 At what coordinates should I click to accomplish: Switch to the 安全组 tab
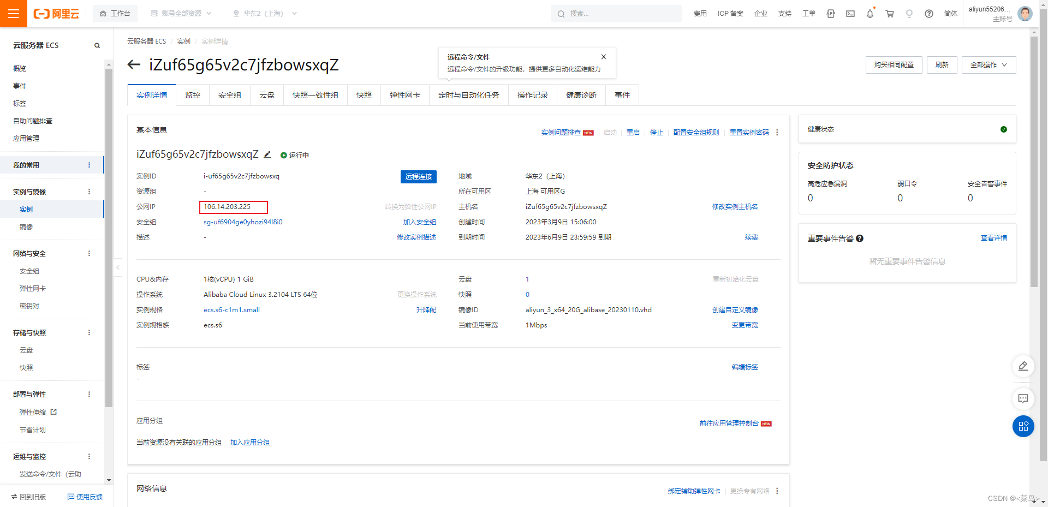[x=230, y=96]
